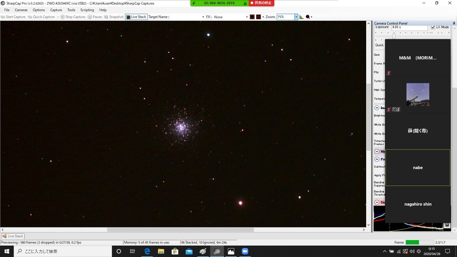The width and height of the screenshot is (457, 257).
Task: Click the vertical scrollbar down arrow
Action: [369, 224]
